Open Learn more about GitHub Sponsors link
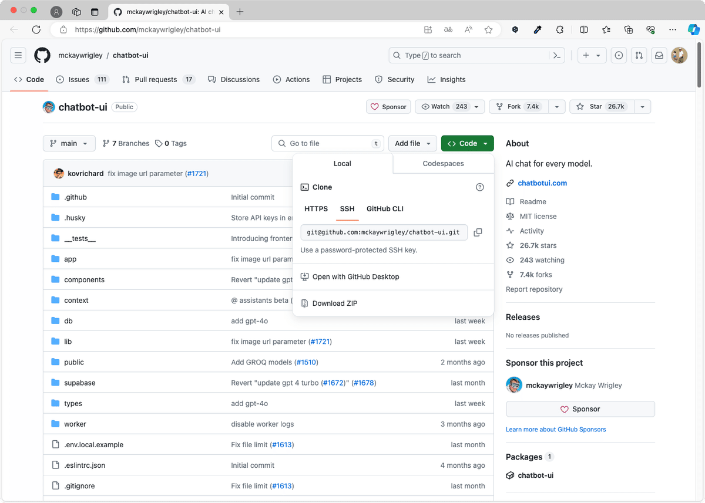The image size is (705, 503). [x=556, y=430]
